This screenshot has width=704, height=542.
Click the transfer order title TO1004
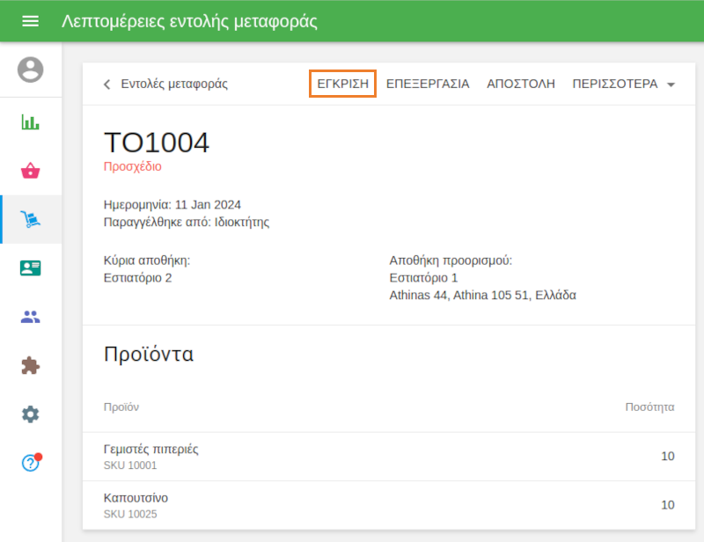point(157,143)
